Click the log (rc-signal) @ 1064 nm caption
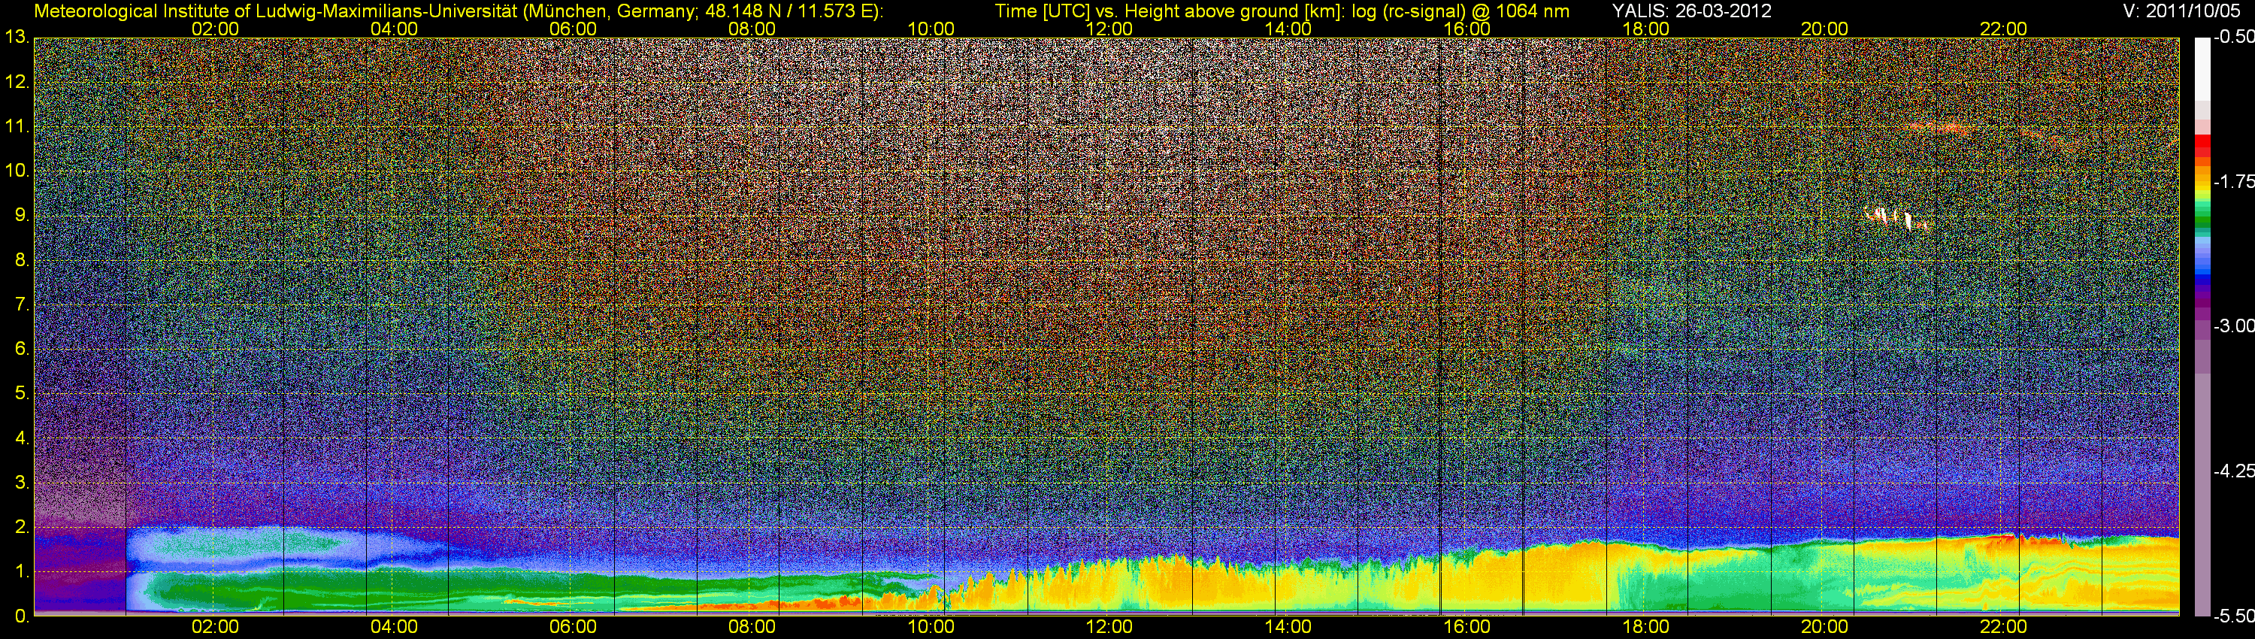Screen dimensions: 2255x639 [1460, 11]
